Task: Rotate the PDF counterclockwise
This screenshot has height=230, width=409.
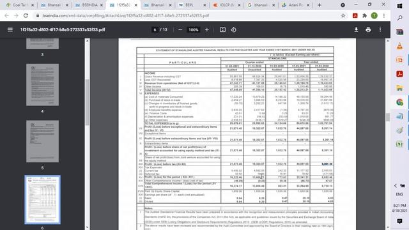Action: [233, 30]
